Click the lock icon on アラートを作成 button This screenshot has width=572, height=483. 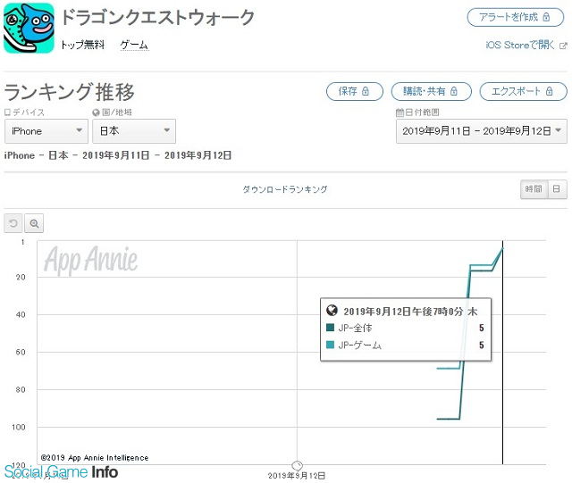pyautogui.click(x=546, y=17)
